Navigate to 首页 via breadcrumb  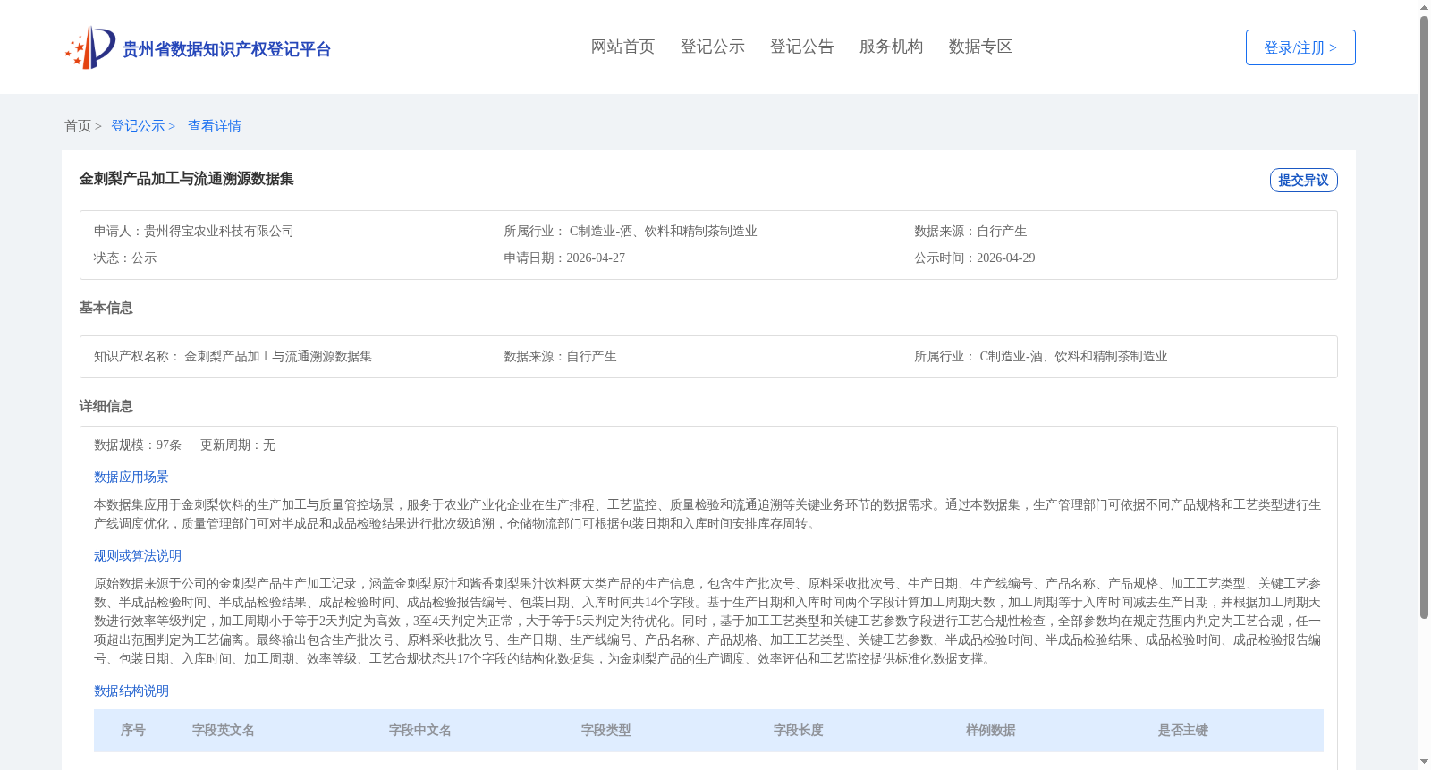pos(78,126)
